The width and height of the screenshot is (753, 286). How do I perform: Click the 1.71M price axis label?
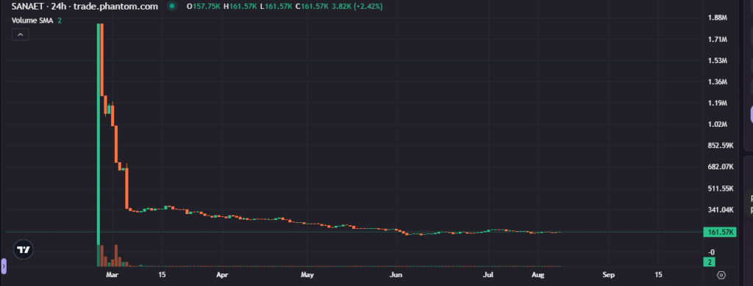(718, 40)
